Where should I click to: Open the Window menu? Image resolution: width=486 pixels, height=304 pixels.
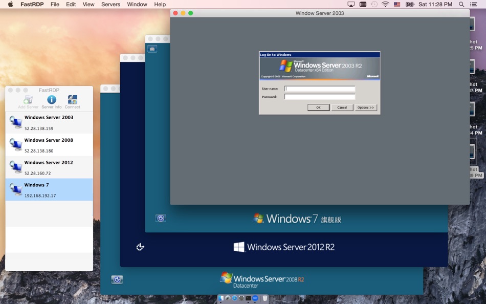click(137, 4)
